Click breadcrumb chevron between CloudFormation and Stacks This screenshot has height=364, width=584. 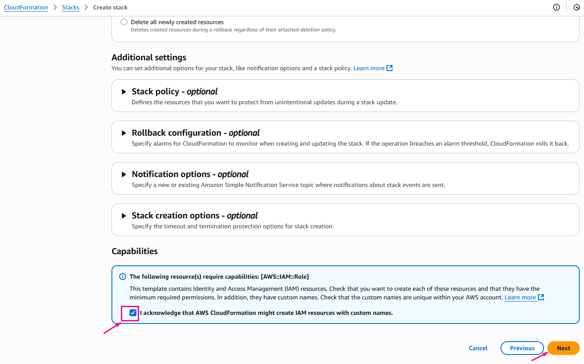pos(55,7)
